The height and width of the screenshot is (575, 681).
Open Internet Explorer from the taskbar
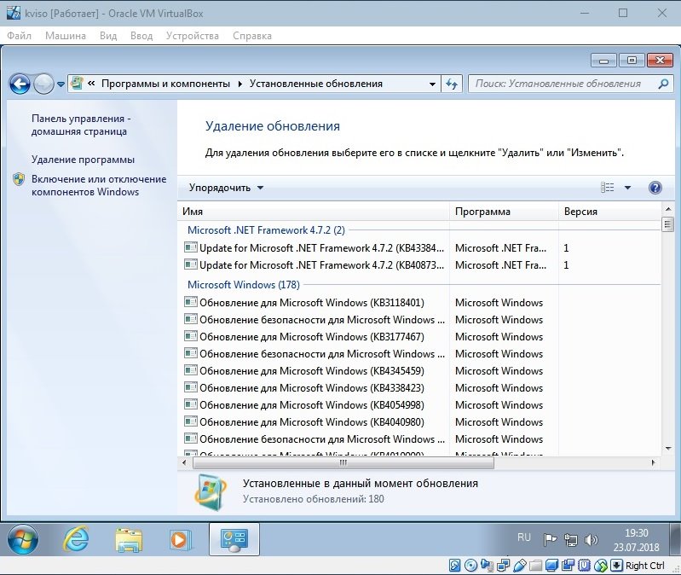pos(77,539)
